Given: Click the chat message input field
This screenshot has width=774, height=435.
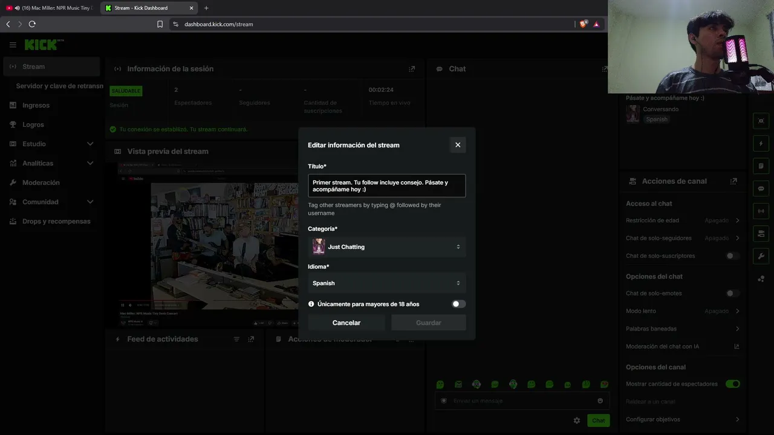Looking at the screenshot, I should click(x=522, y=401).
